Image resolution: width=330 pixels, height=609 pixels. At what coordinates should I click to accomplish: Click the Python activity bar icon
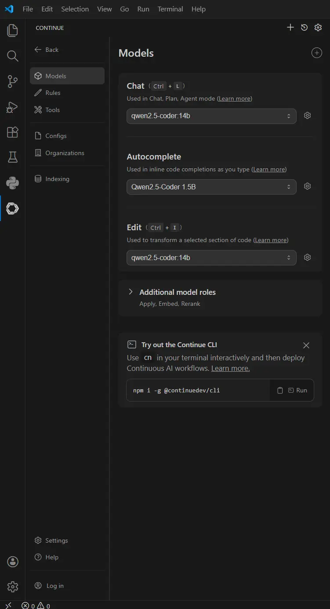pos(12,183)
